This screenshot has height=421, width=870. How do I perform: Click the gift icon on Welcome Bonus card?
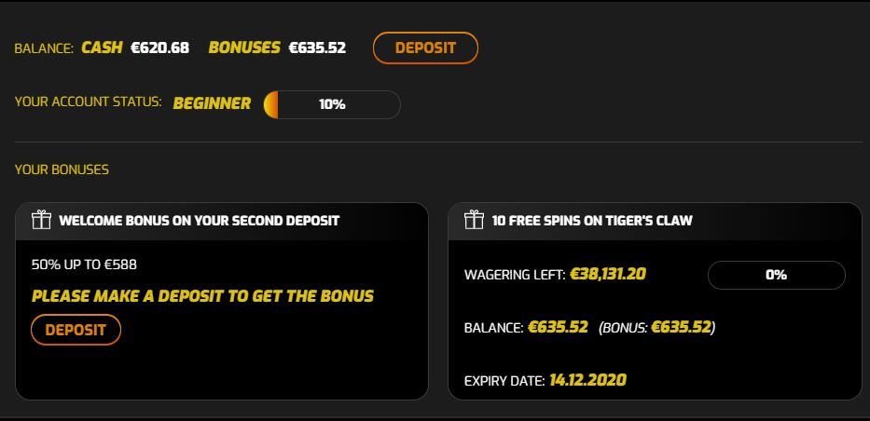(41, 220)
